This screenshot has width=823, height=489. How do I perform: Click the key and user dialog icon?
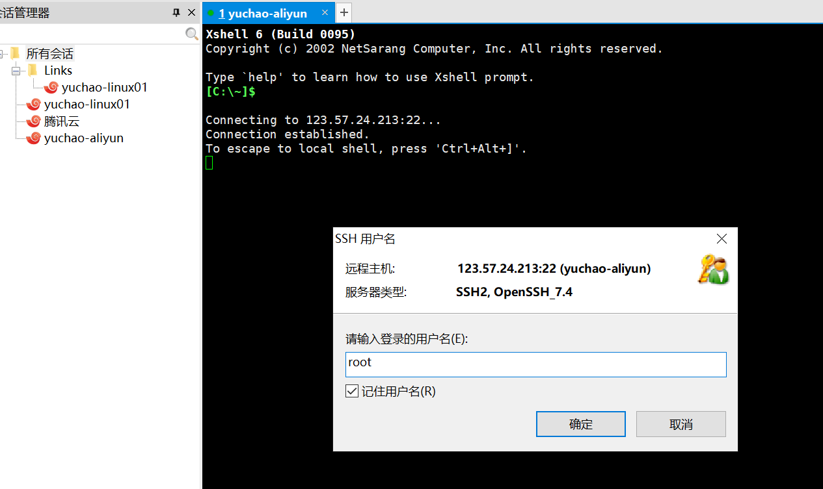coord(713,270)
